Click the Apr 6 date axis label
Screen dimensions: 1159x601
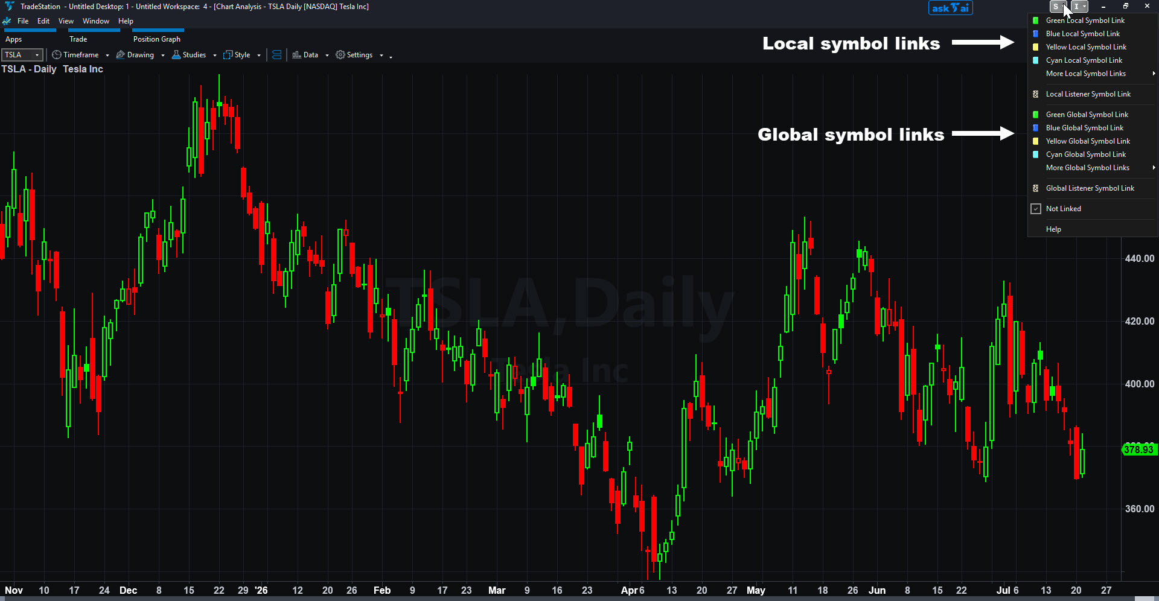coord(633,590)
